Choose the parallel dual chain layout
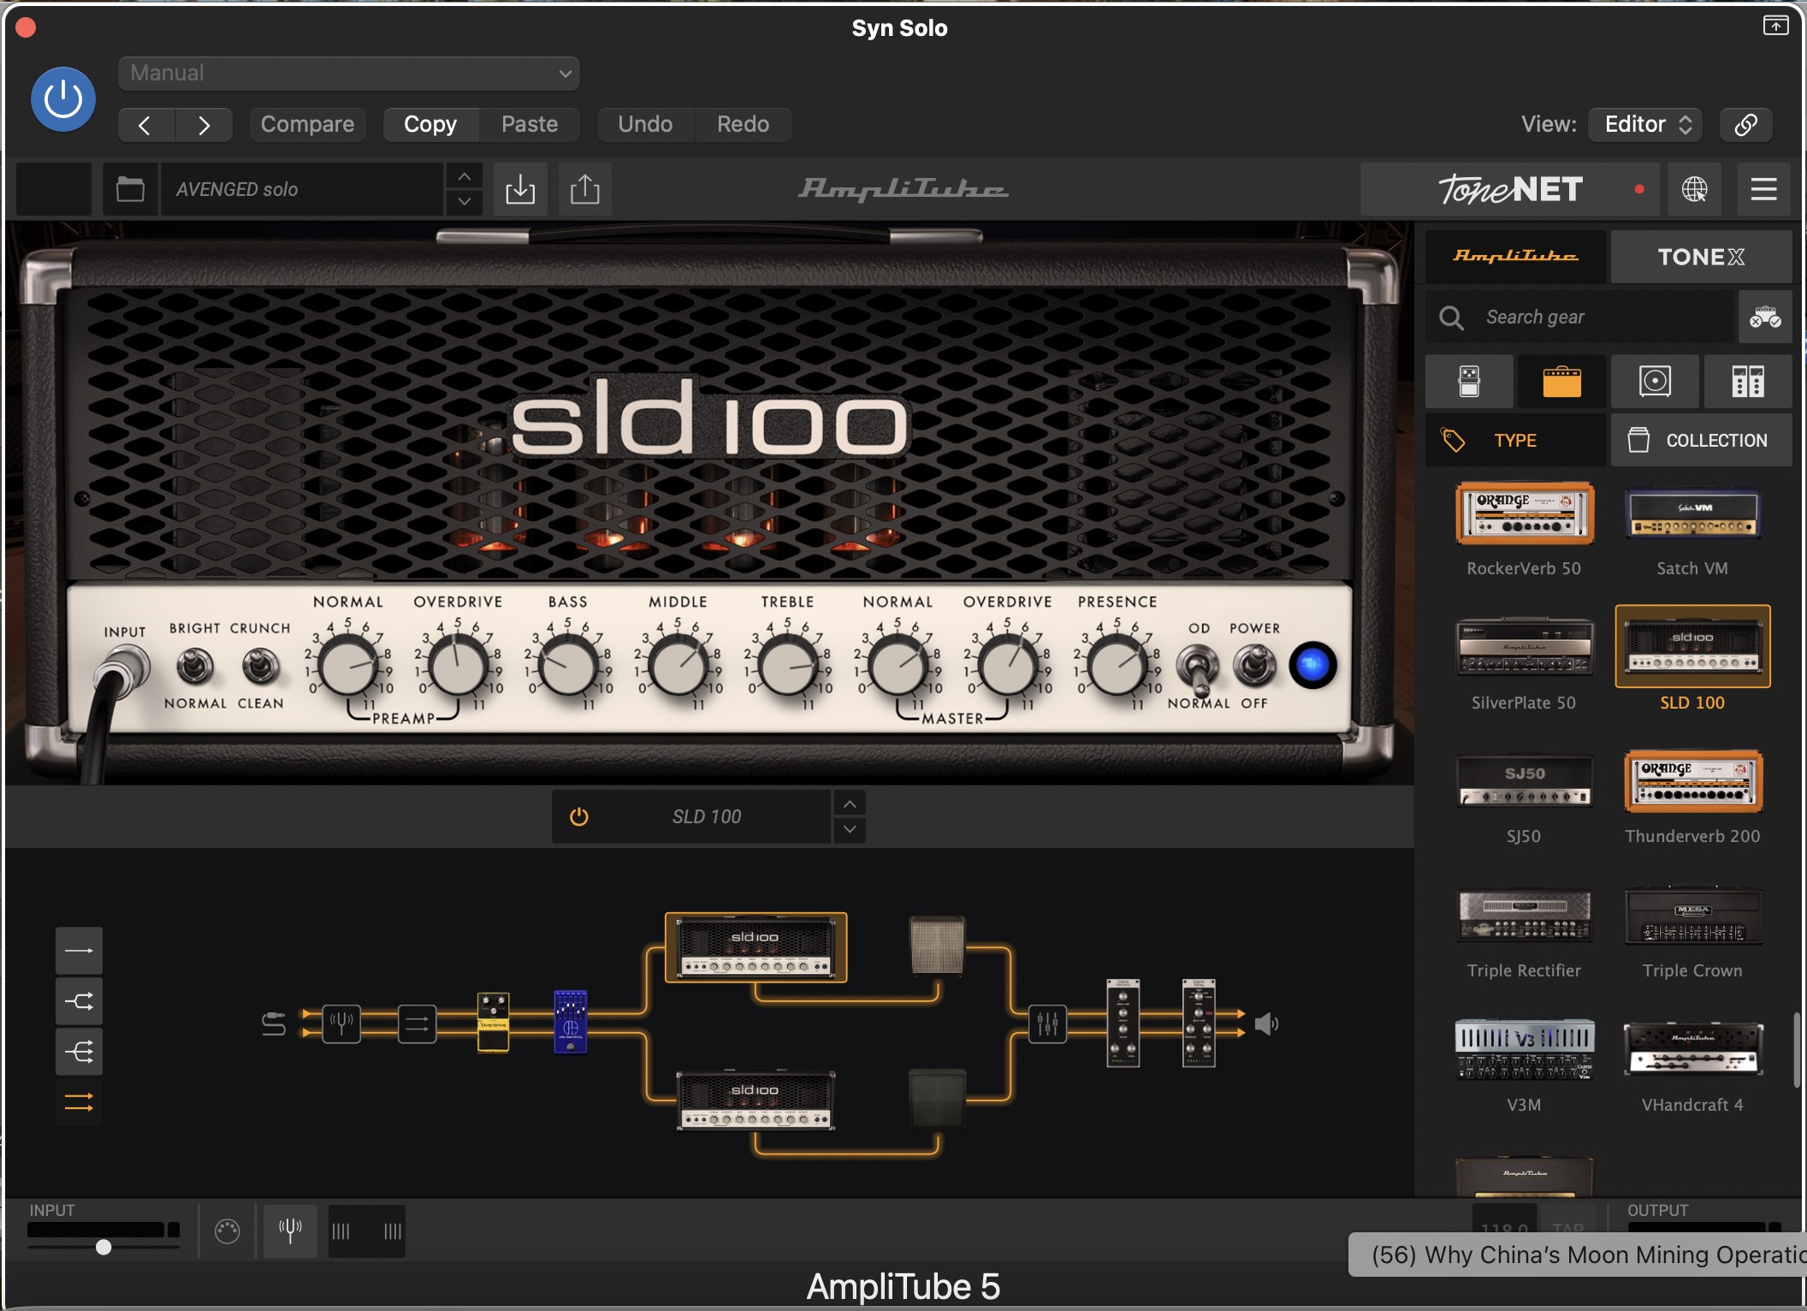This screenshot has width=1807, height=1311. pyautogui.click(x=79, y=1102)
